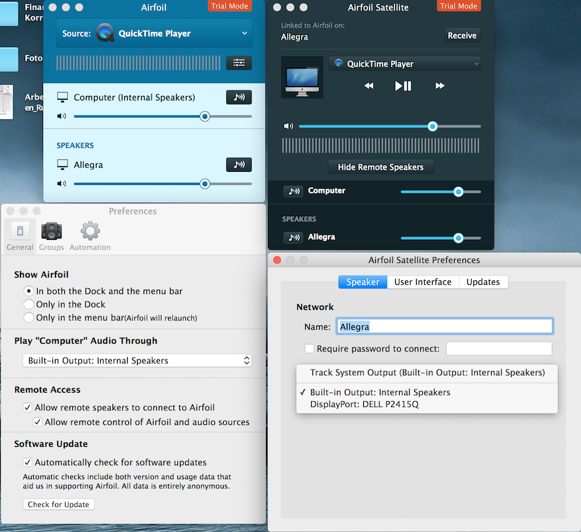This screenshot has height=532, width=581.
Task: Toggle 'Allow remote speakers to connect to Airfoil'
Action: (x=27, y=407)
